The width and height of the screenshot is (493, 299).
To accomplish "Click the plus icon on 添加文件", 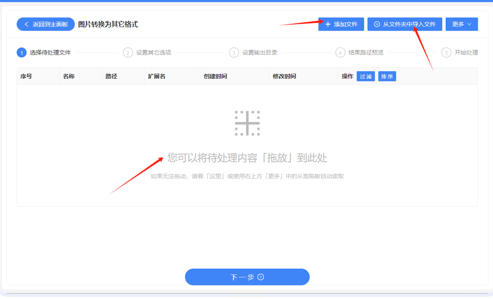I will click(328, 24).
